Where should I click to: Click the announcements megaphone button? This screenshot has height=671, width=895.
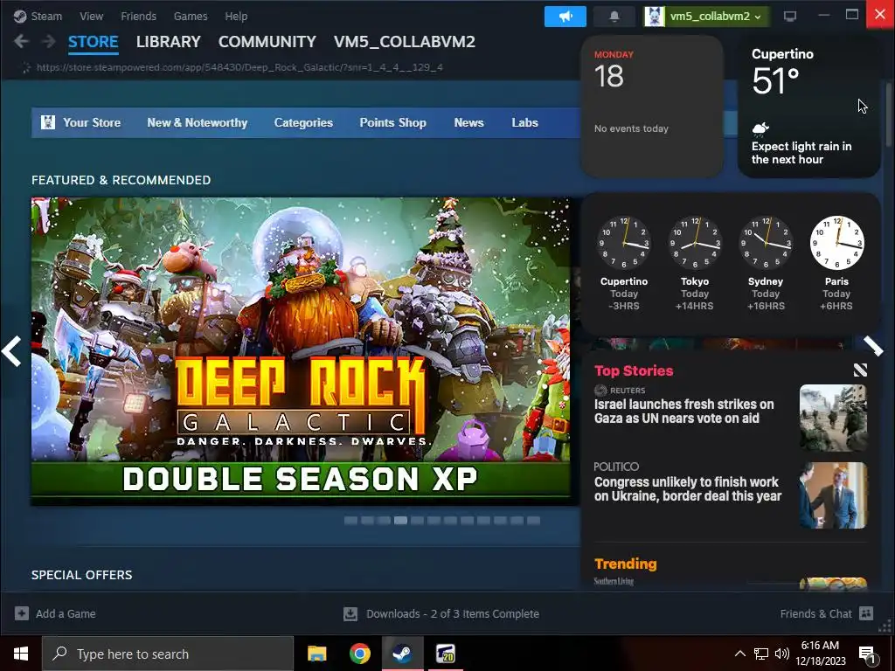coord(565,16)
